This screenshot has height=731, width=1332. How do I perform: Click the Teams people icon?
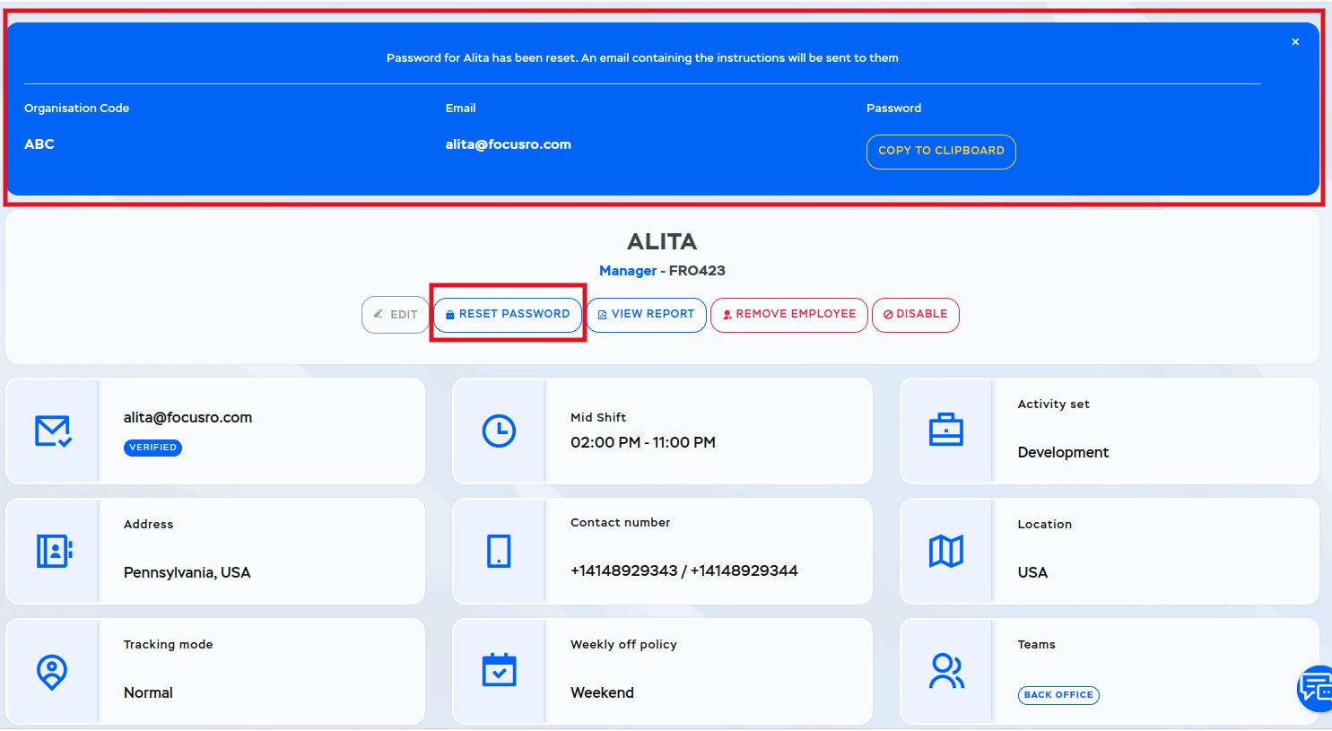point(945,671)
